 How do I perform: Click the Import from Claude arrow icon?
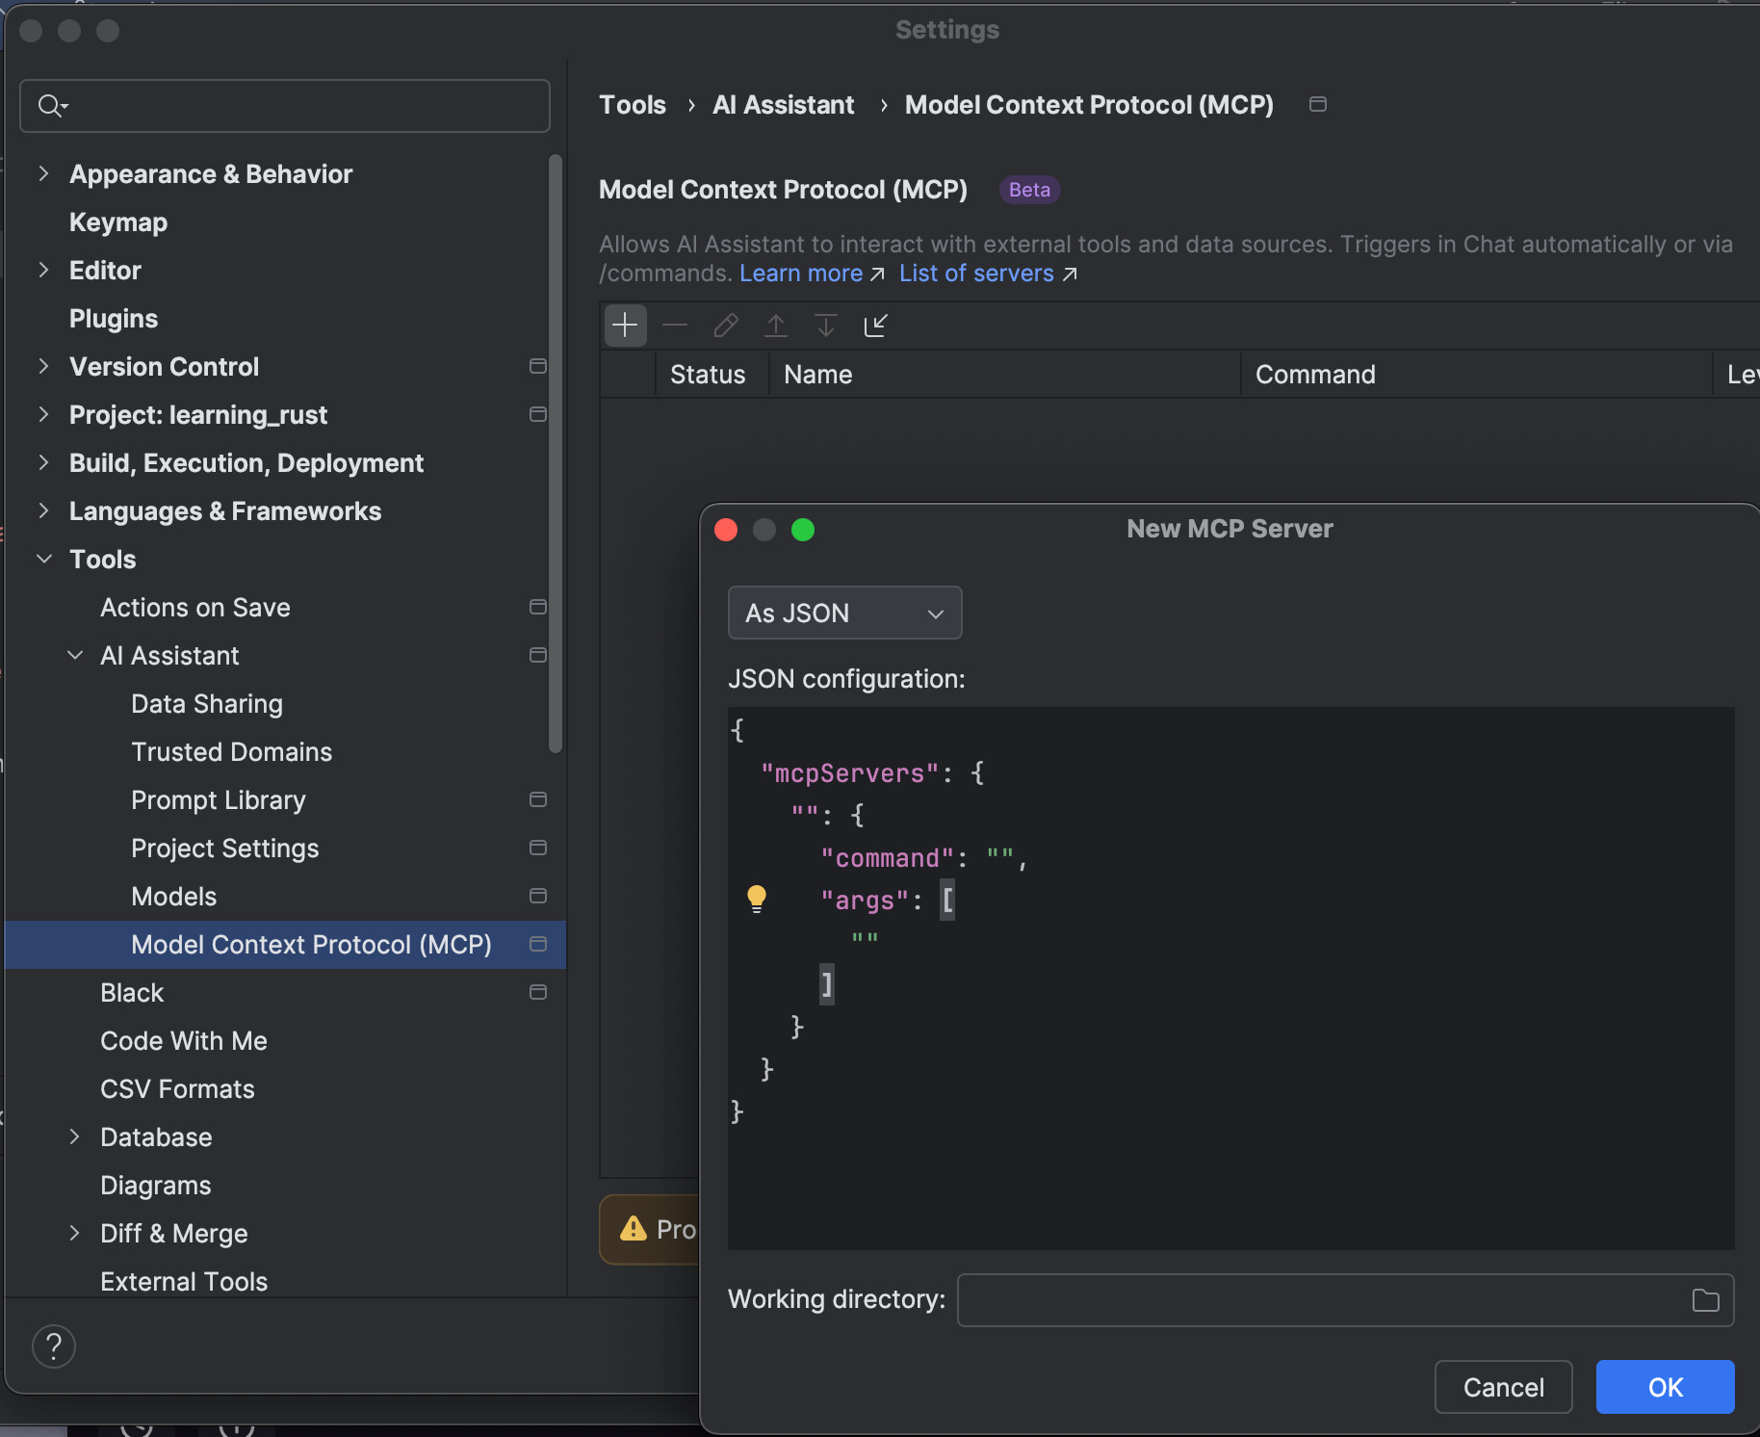point(875,326)
